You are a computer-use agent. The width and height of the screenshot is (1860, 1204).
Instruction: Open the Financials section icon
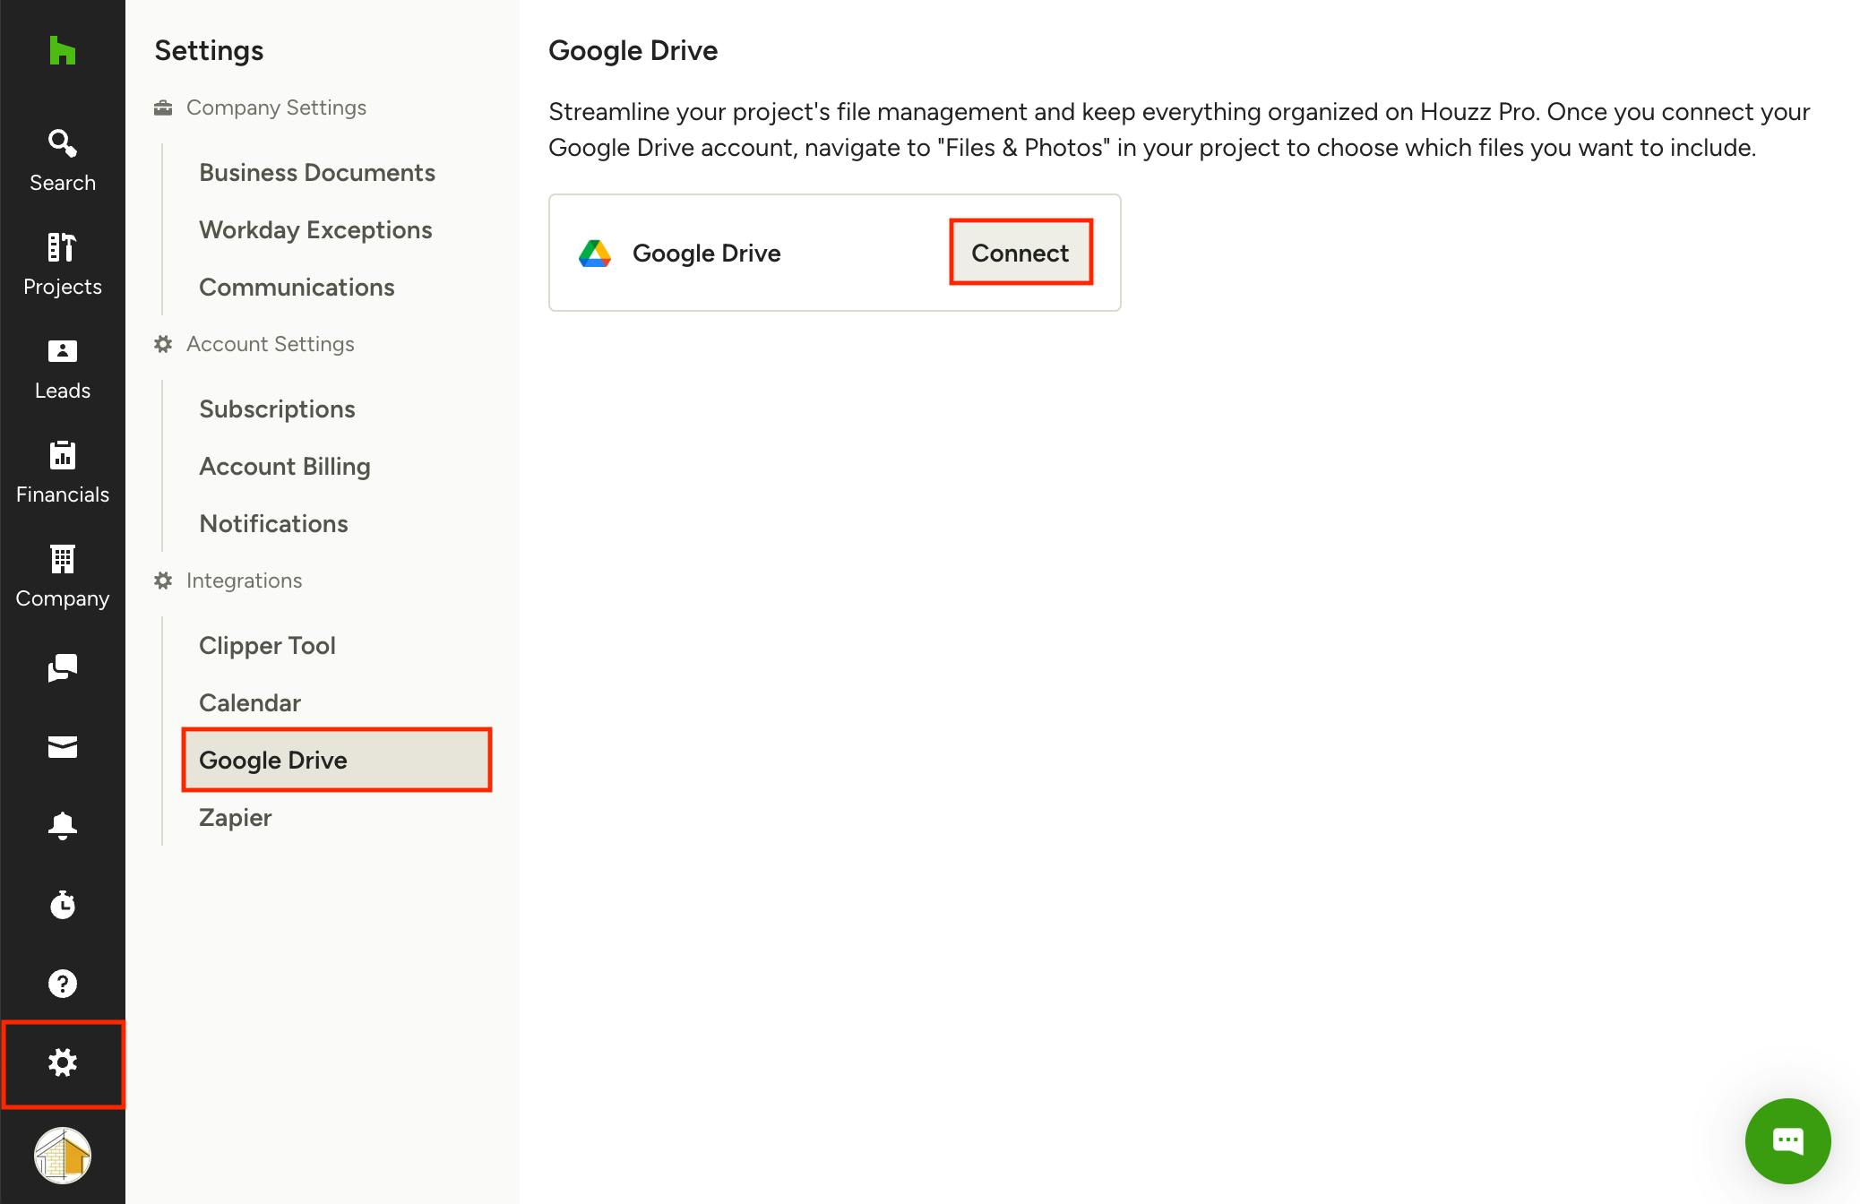click(62, 472)
